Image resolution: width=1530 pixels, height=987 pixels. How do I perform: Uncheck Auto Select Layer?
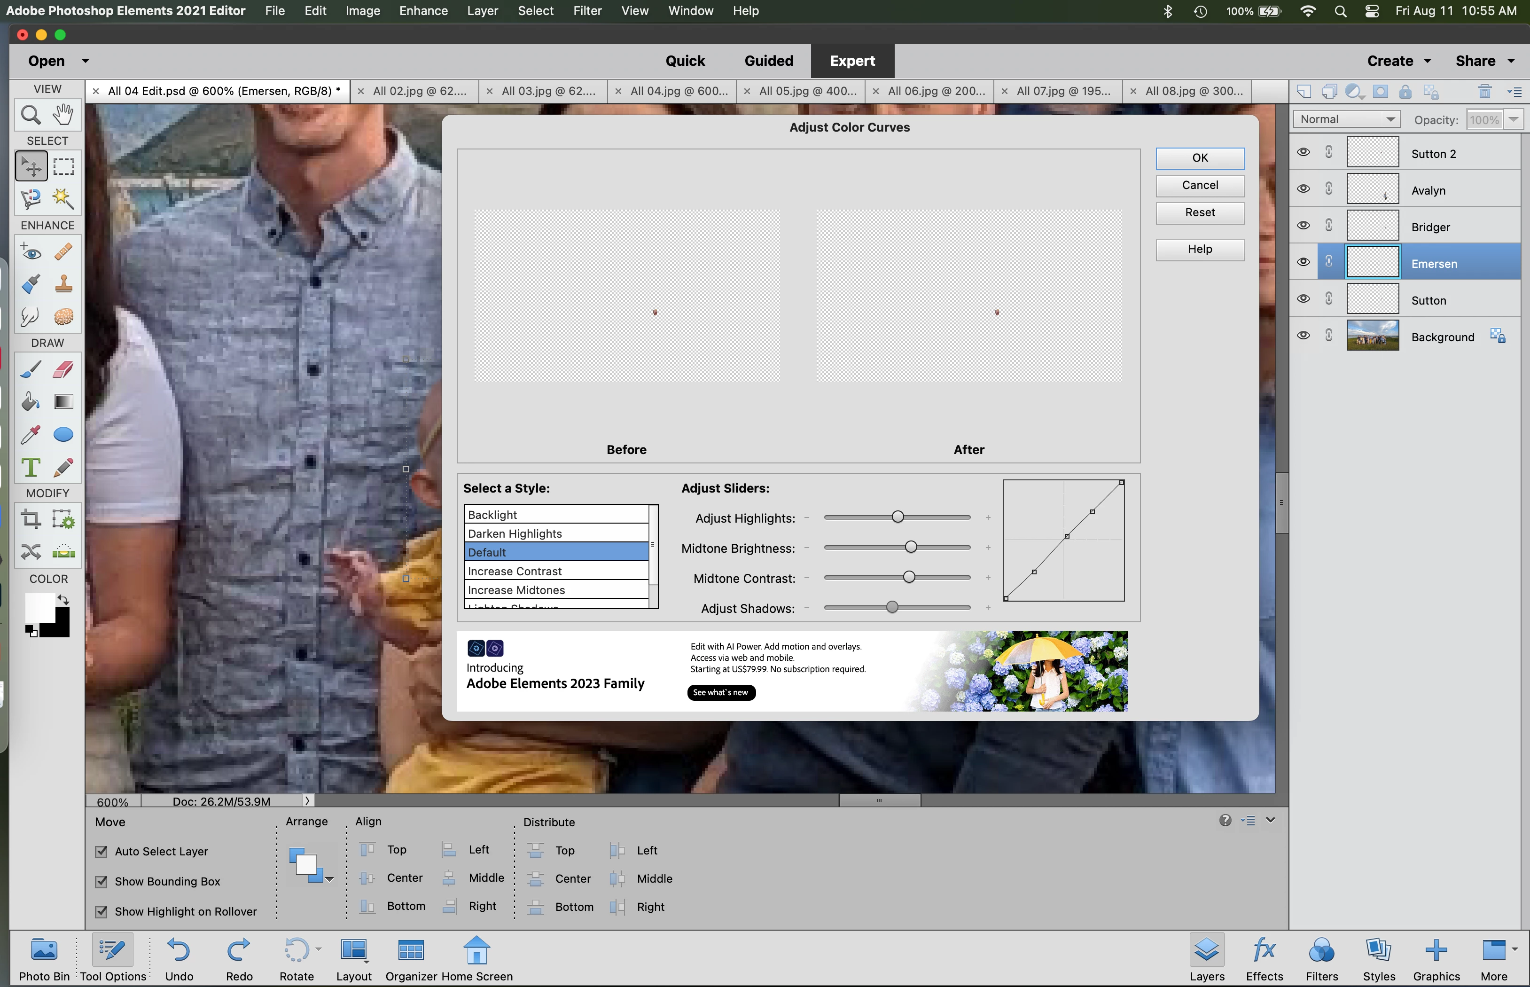pyautogui.click(x=101, y=851)
